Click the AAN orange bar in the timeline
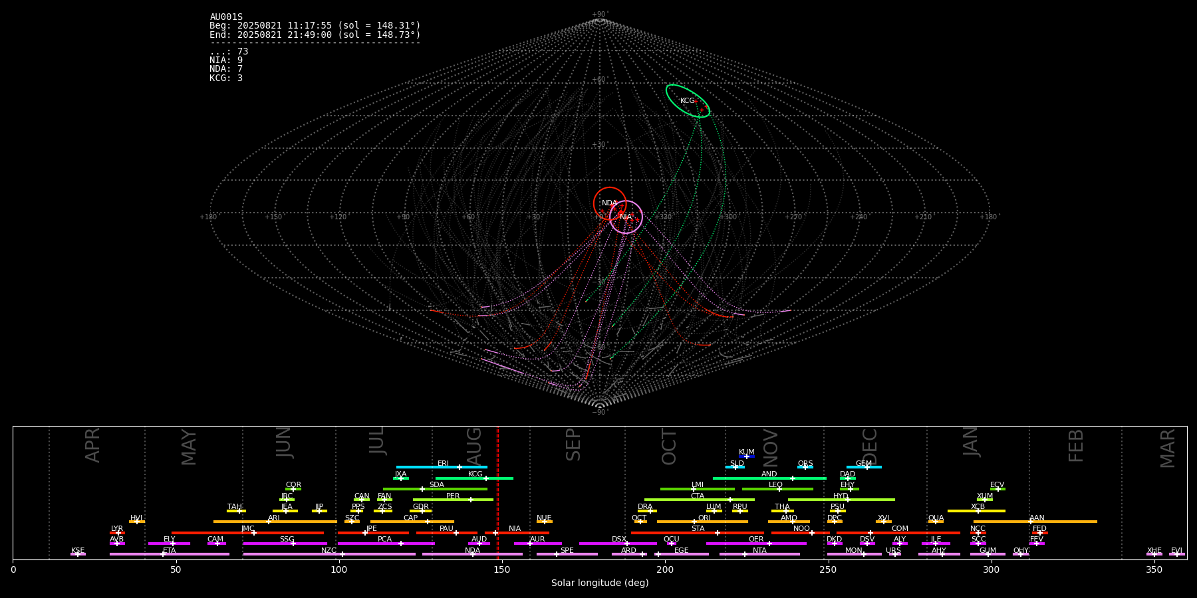Viewport: 1197px width, 598px height. coord(1035,522)
